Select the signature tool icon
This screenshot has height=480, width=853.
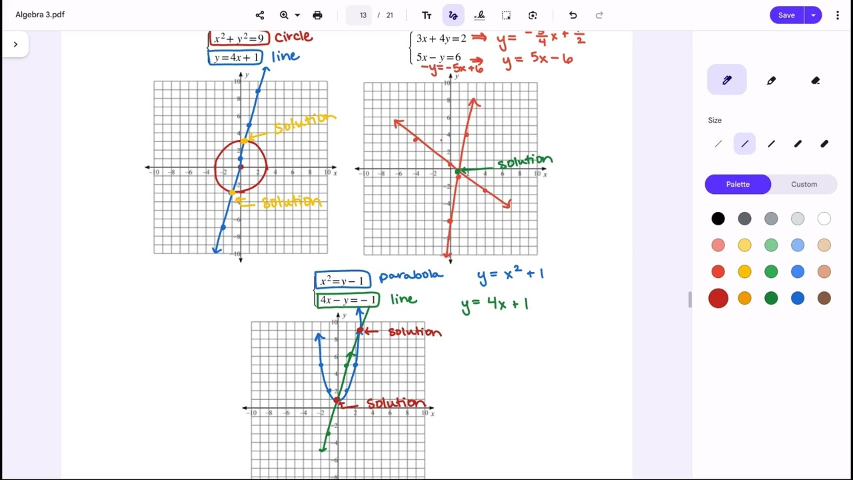pos(479,15)
